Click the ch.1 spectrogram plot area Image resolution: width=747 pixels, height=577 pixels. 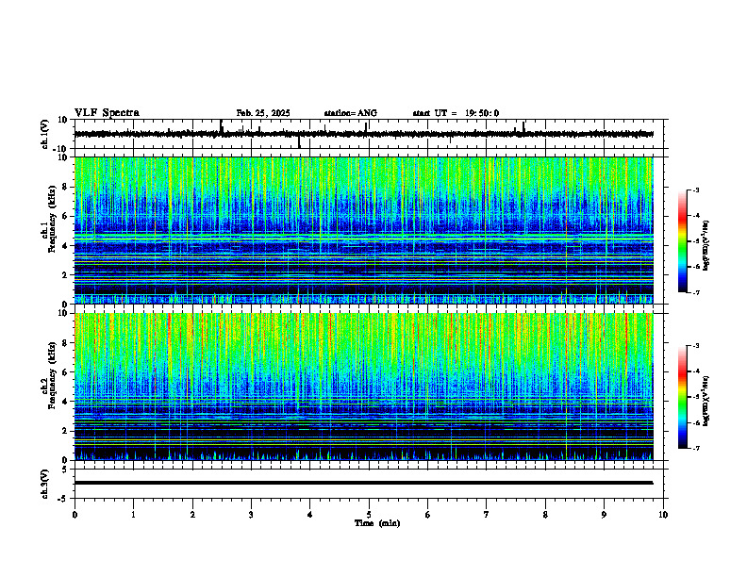(x=363, y=230)
